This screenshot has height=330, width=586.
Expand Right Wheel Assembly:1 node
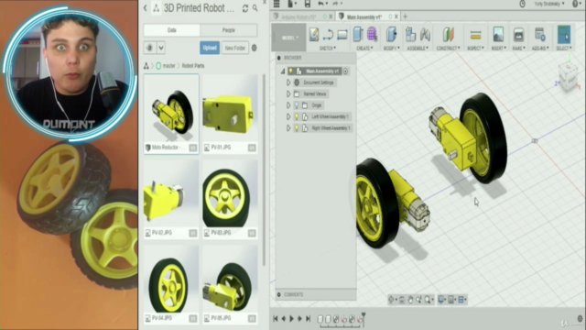[288, 128]
